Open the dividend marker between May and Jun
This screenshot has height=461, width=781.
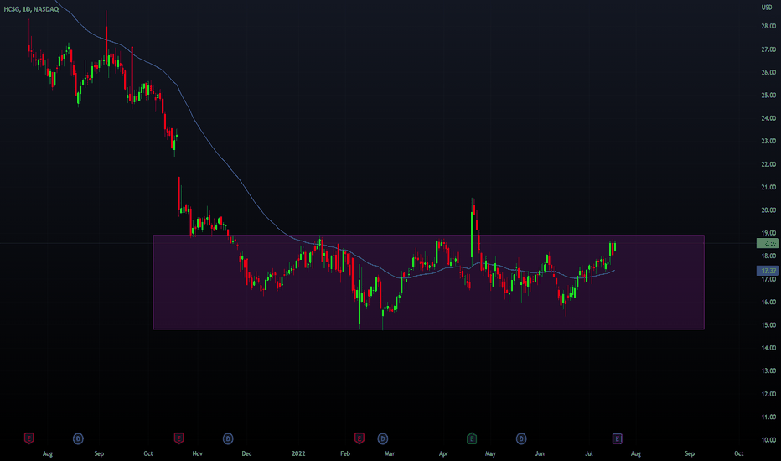coord(521,438)
